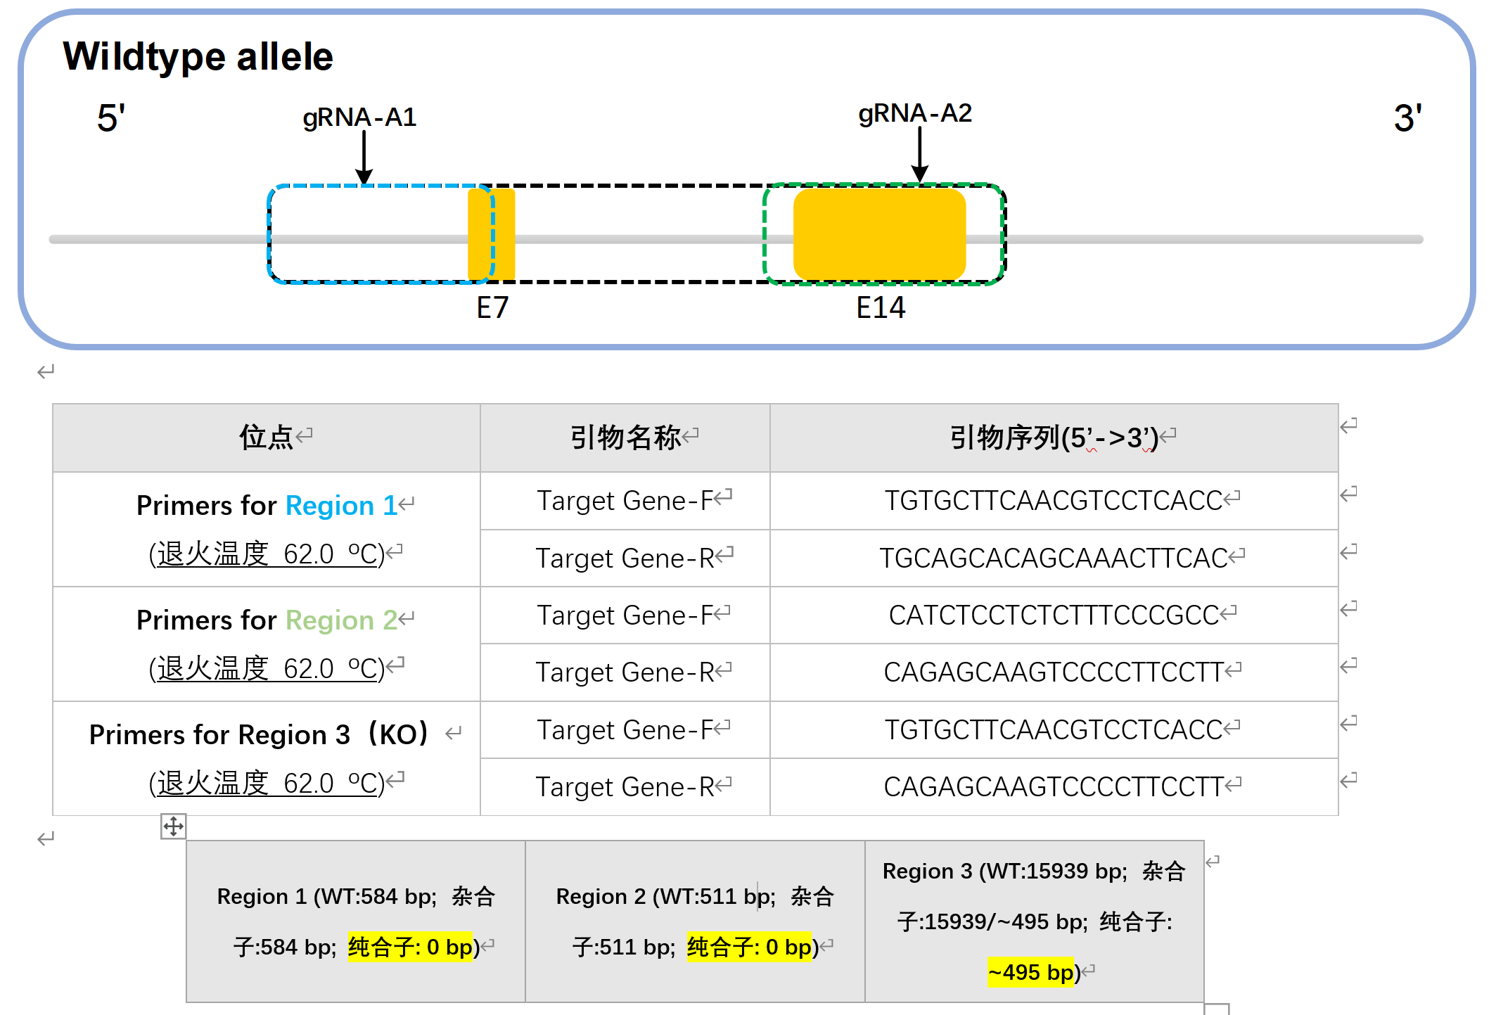This screenshot has height=1015, width=1496.
Task: Click the 引物名称 column header cell
Action: (x=625, y=438)
